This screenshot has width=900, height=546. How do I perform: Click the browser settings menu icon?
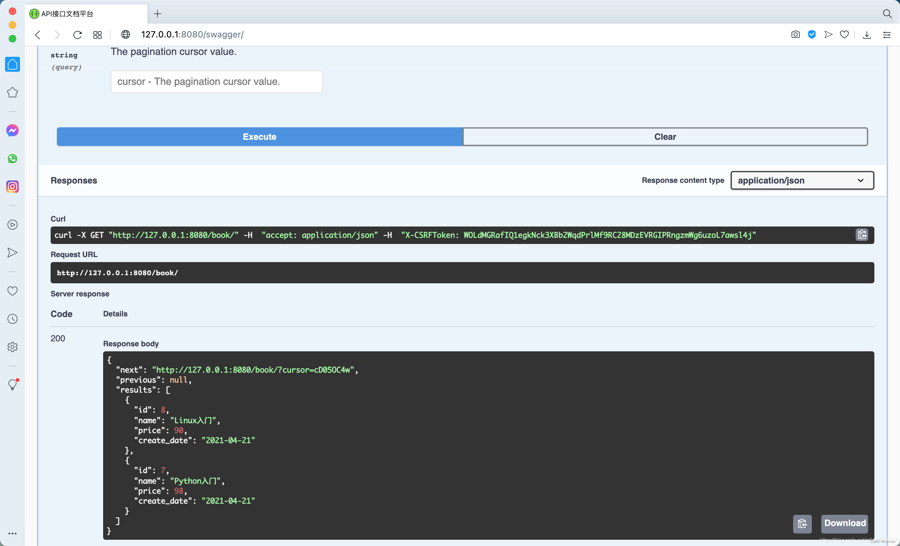[888, 35]
